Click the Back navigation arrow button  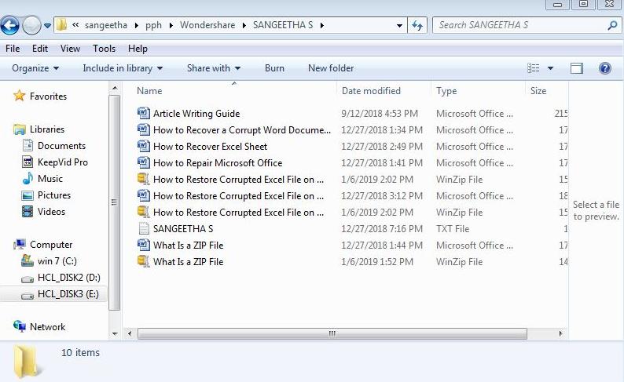pos(10,26)
